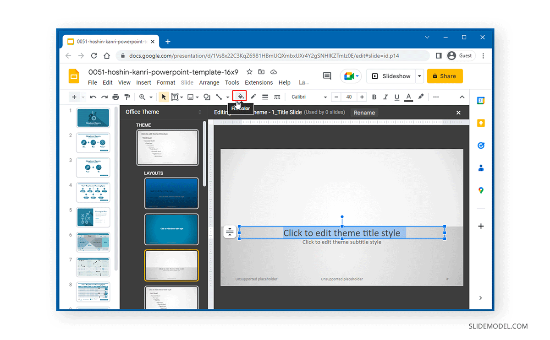Print the presentation using the printer icon

115,97
